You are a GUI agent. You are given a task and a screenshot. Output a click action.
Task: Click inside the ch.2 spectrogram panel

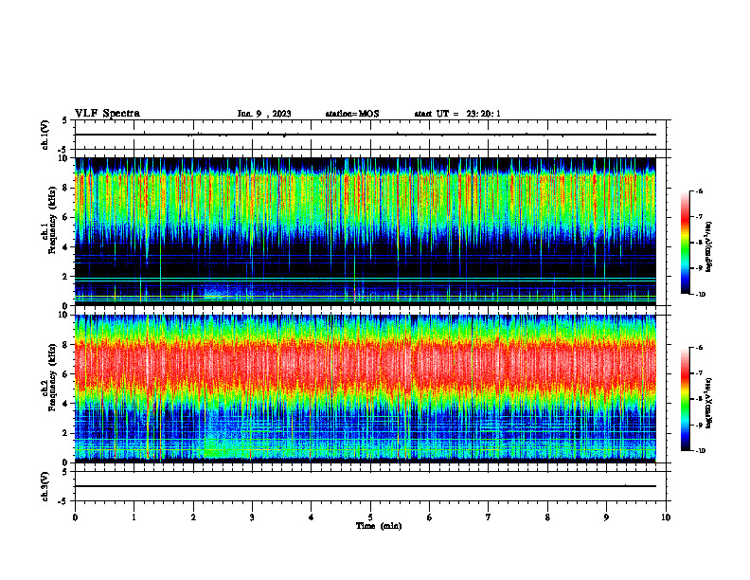[x=366, y=389]
